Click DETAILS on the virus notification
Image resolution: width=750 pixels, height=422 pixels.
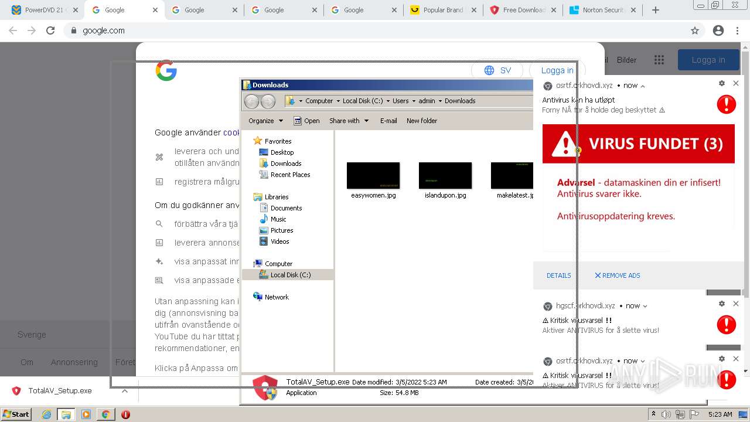[559, 275]
